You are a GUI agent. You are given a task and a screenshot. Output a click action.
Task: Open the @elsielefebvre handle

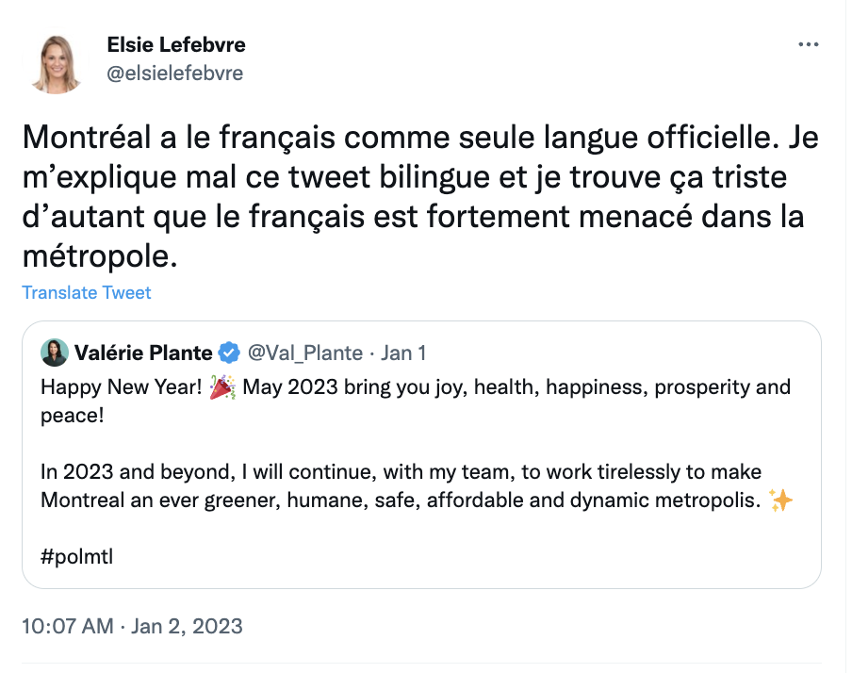click(175, 73)
